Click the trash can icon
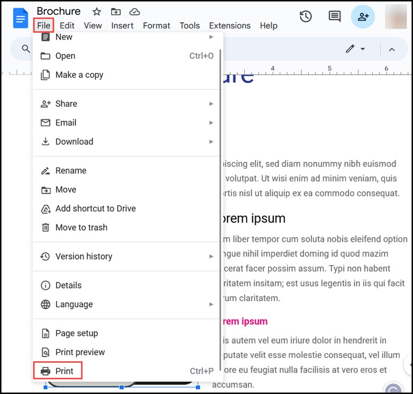The width and height of the screenshot is (413, 394). coord(46,227)
